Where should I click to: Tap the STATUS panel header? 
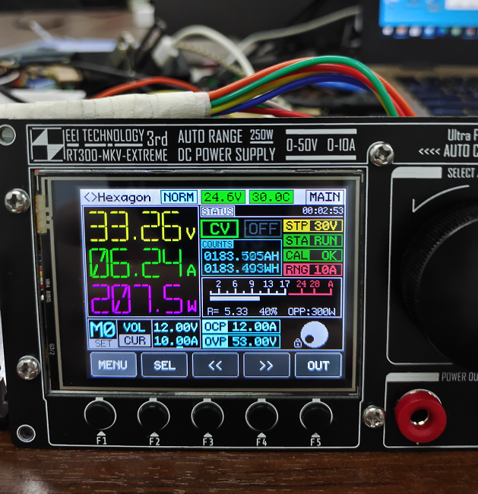(x=218, y=211)
